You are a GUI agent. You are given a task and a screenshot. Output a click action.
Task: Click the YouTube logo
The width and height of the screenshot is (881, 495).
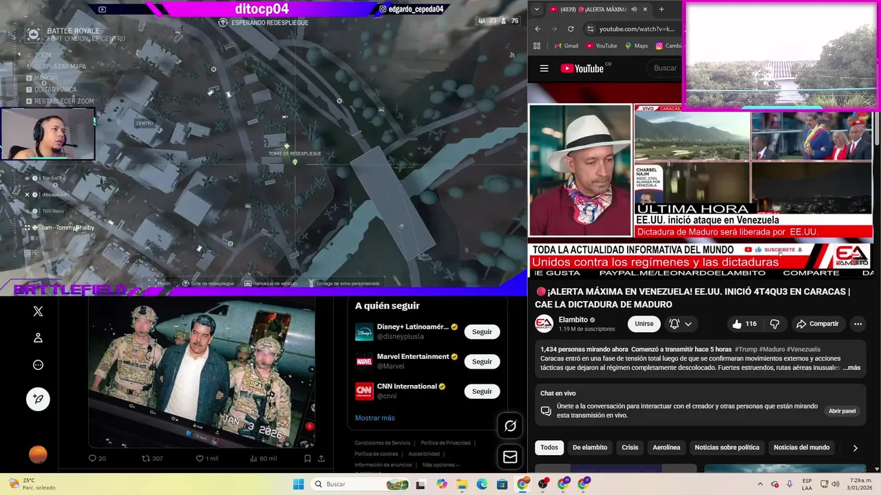582,68
